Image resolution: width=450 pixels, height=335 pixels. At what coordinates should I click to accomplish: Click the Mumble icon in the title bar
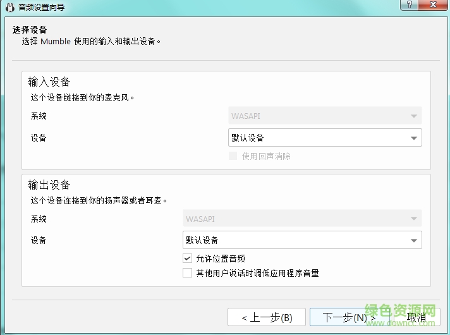pyautogui.click(x=9, y=7)
